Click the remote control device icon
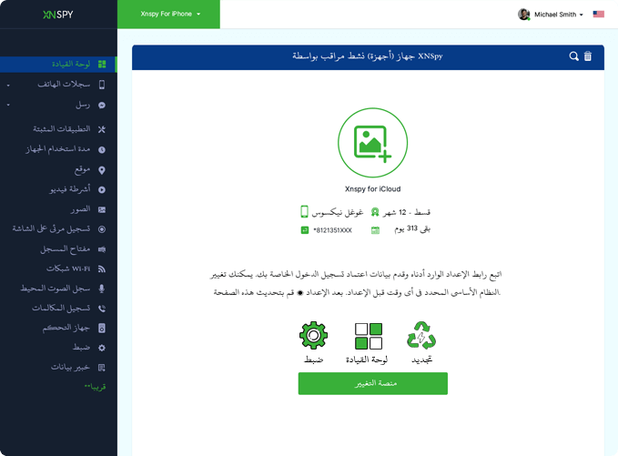 (102, 328)
